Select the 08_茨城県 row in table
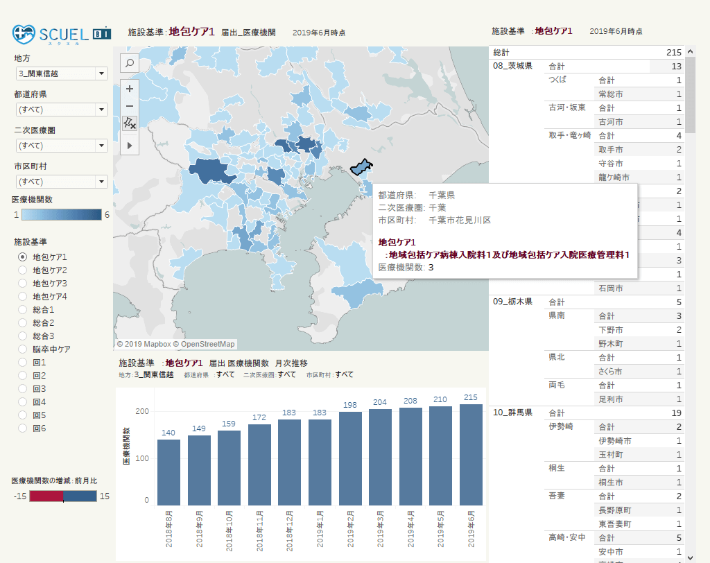The width and height of the screenshot is (710, 563). (x=512, y=67)
